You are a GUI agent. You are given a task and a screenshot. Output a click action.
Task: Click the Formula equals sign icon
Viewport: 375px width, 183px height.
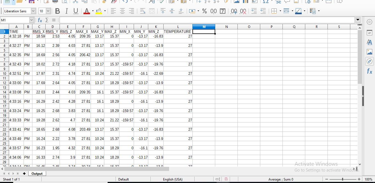tap(54, 20)
